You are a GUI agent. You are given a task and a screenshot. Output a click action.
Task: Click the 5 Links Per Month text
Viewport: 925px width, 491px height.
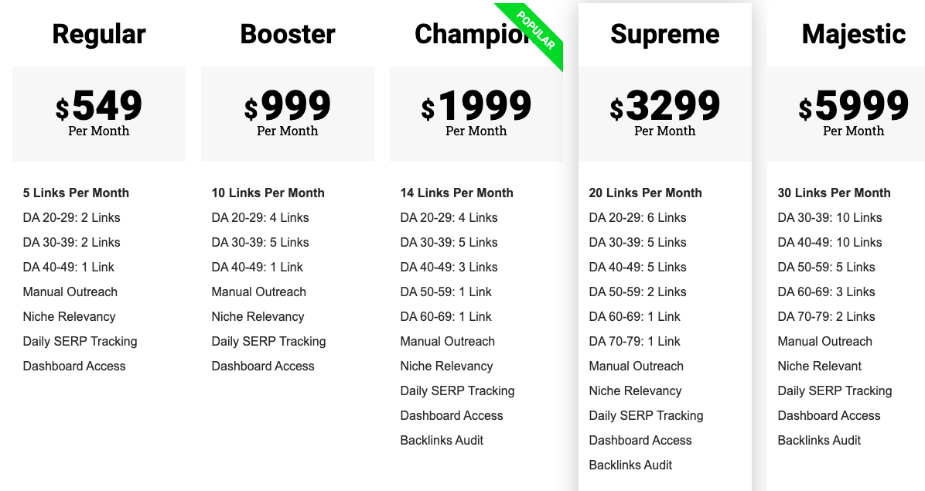click(76, 193)
